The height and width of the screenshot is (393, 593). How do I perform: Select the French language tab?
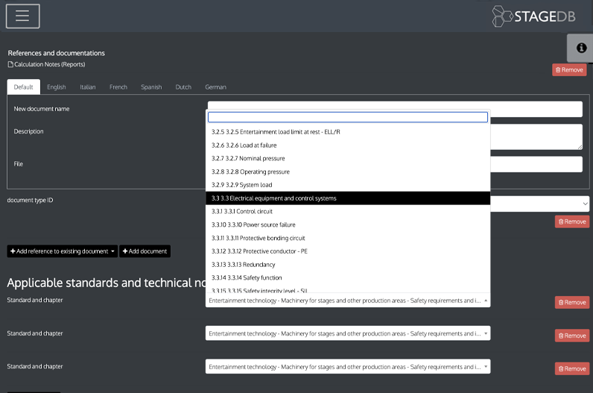[118, 87]
